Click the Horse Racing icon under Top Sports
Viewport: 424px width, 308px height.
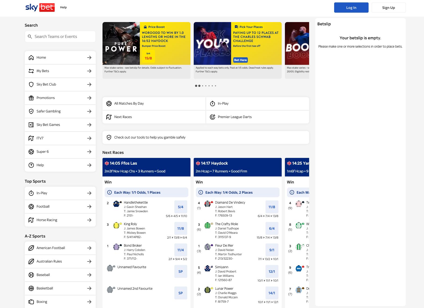click(x=31, y=220)
